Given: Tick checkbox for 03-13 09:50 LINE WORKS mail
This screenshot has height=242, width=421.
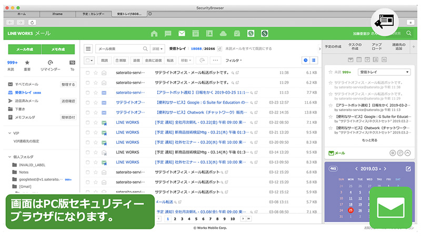Looking at the screenshot, I should coord(87,162).
